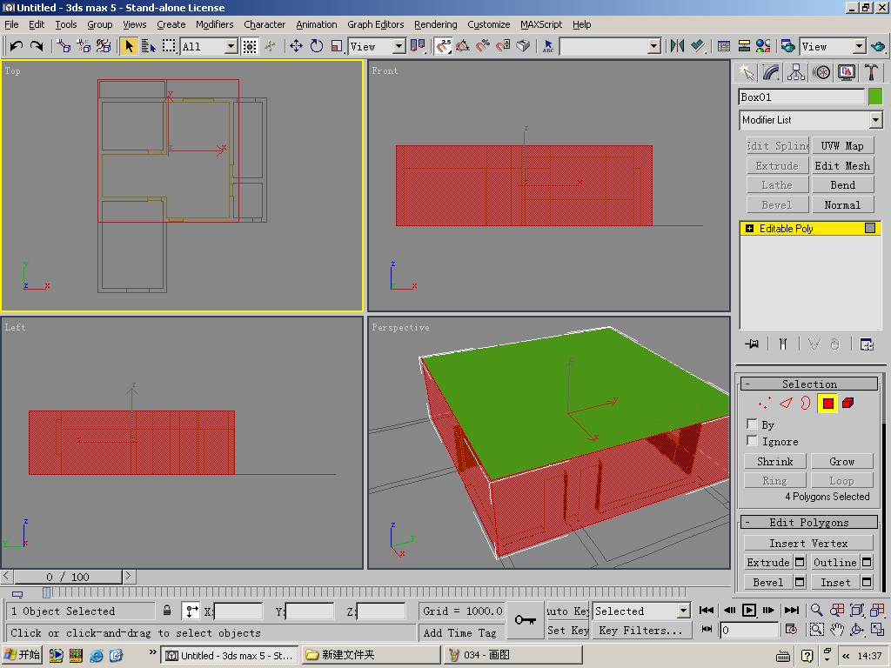The height and width of the screenshot is (668, 891).
Task: Choose the Select by Name tool
Action: pos(149,46)
